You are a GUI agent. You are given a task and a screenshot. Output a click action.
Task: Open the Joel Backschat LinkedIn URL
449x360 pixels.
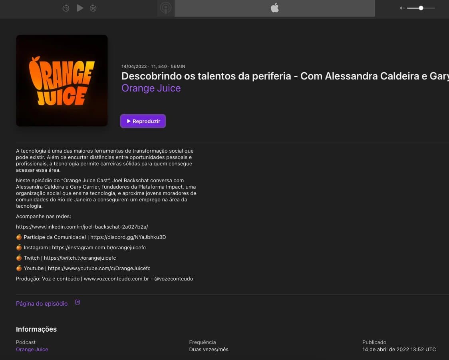pos(82,227)
